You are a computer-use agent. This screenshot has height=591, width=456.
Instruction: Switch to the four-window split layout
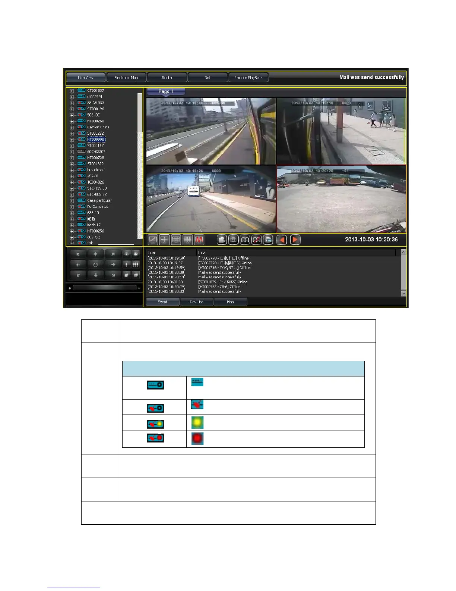[x=164, y=240]
